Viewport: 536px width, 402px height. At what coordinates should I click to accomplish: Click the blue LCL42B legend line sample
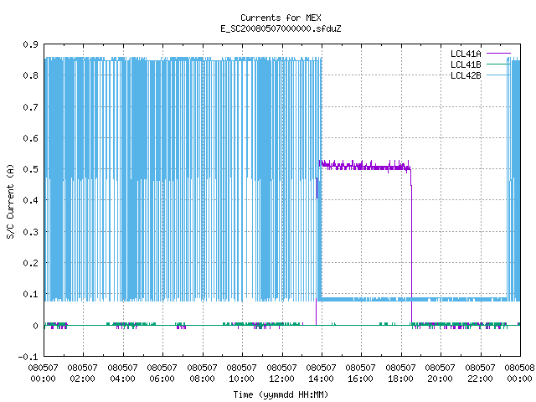[x=498, y=75]
